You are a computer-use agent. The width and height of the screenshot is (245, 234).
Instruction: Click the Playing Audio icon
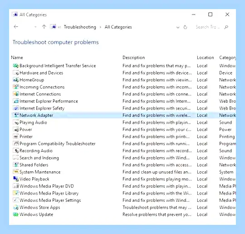[16, 122]
